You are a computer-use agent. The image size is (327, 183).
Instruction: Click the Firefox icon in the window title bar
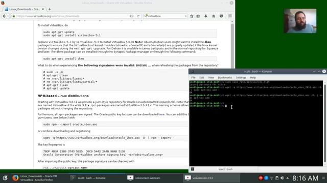3,3
